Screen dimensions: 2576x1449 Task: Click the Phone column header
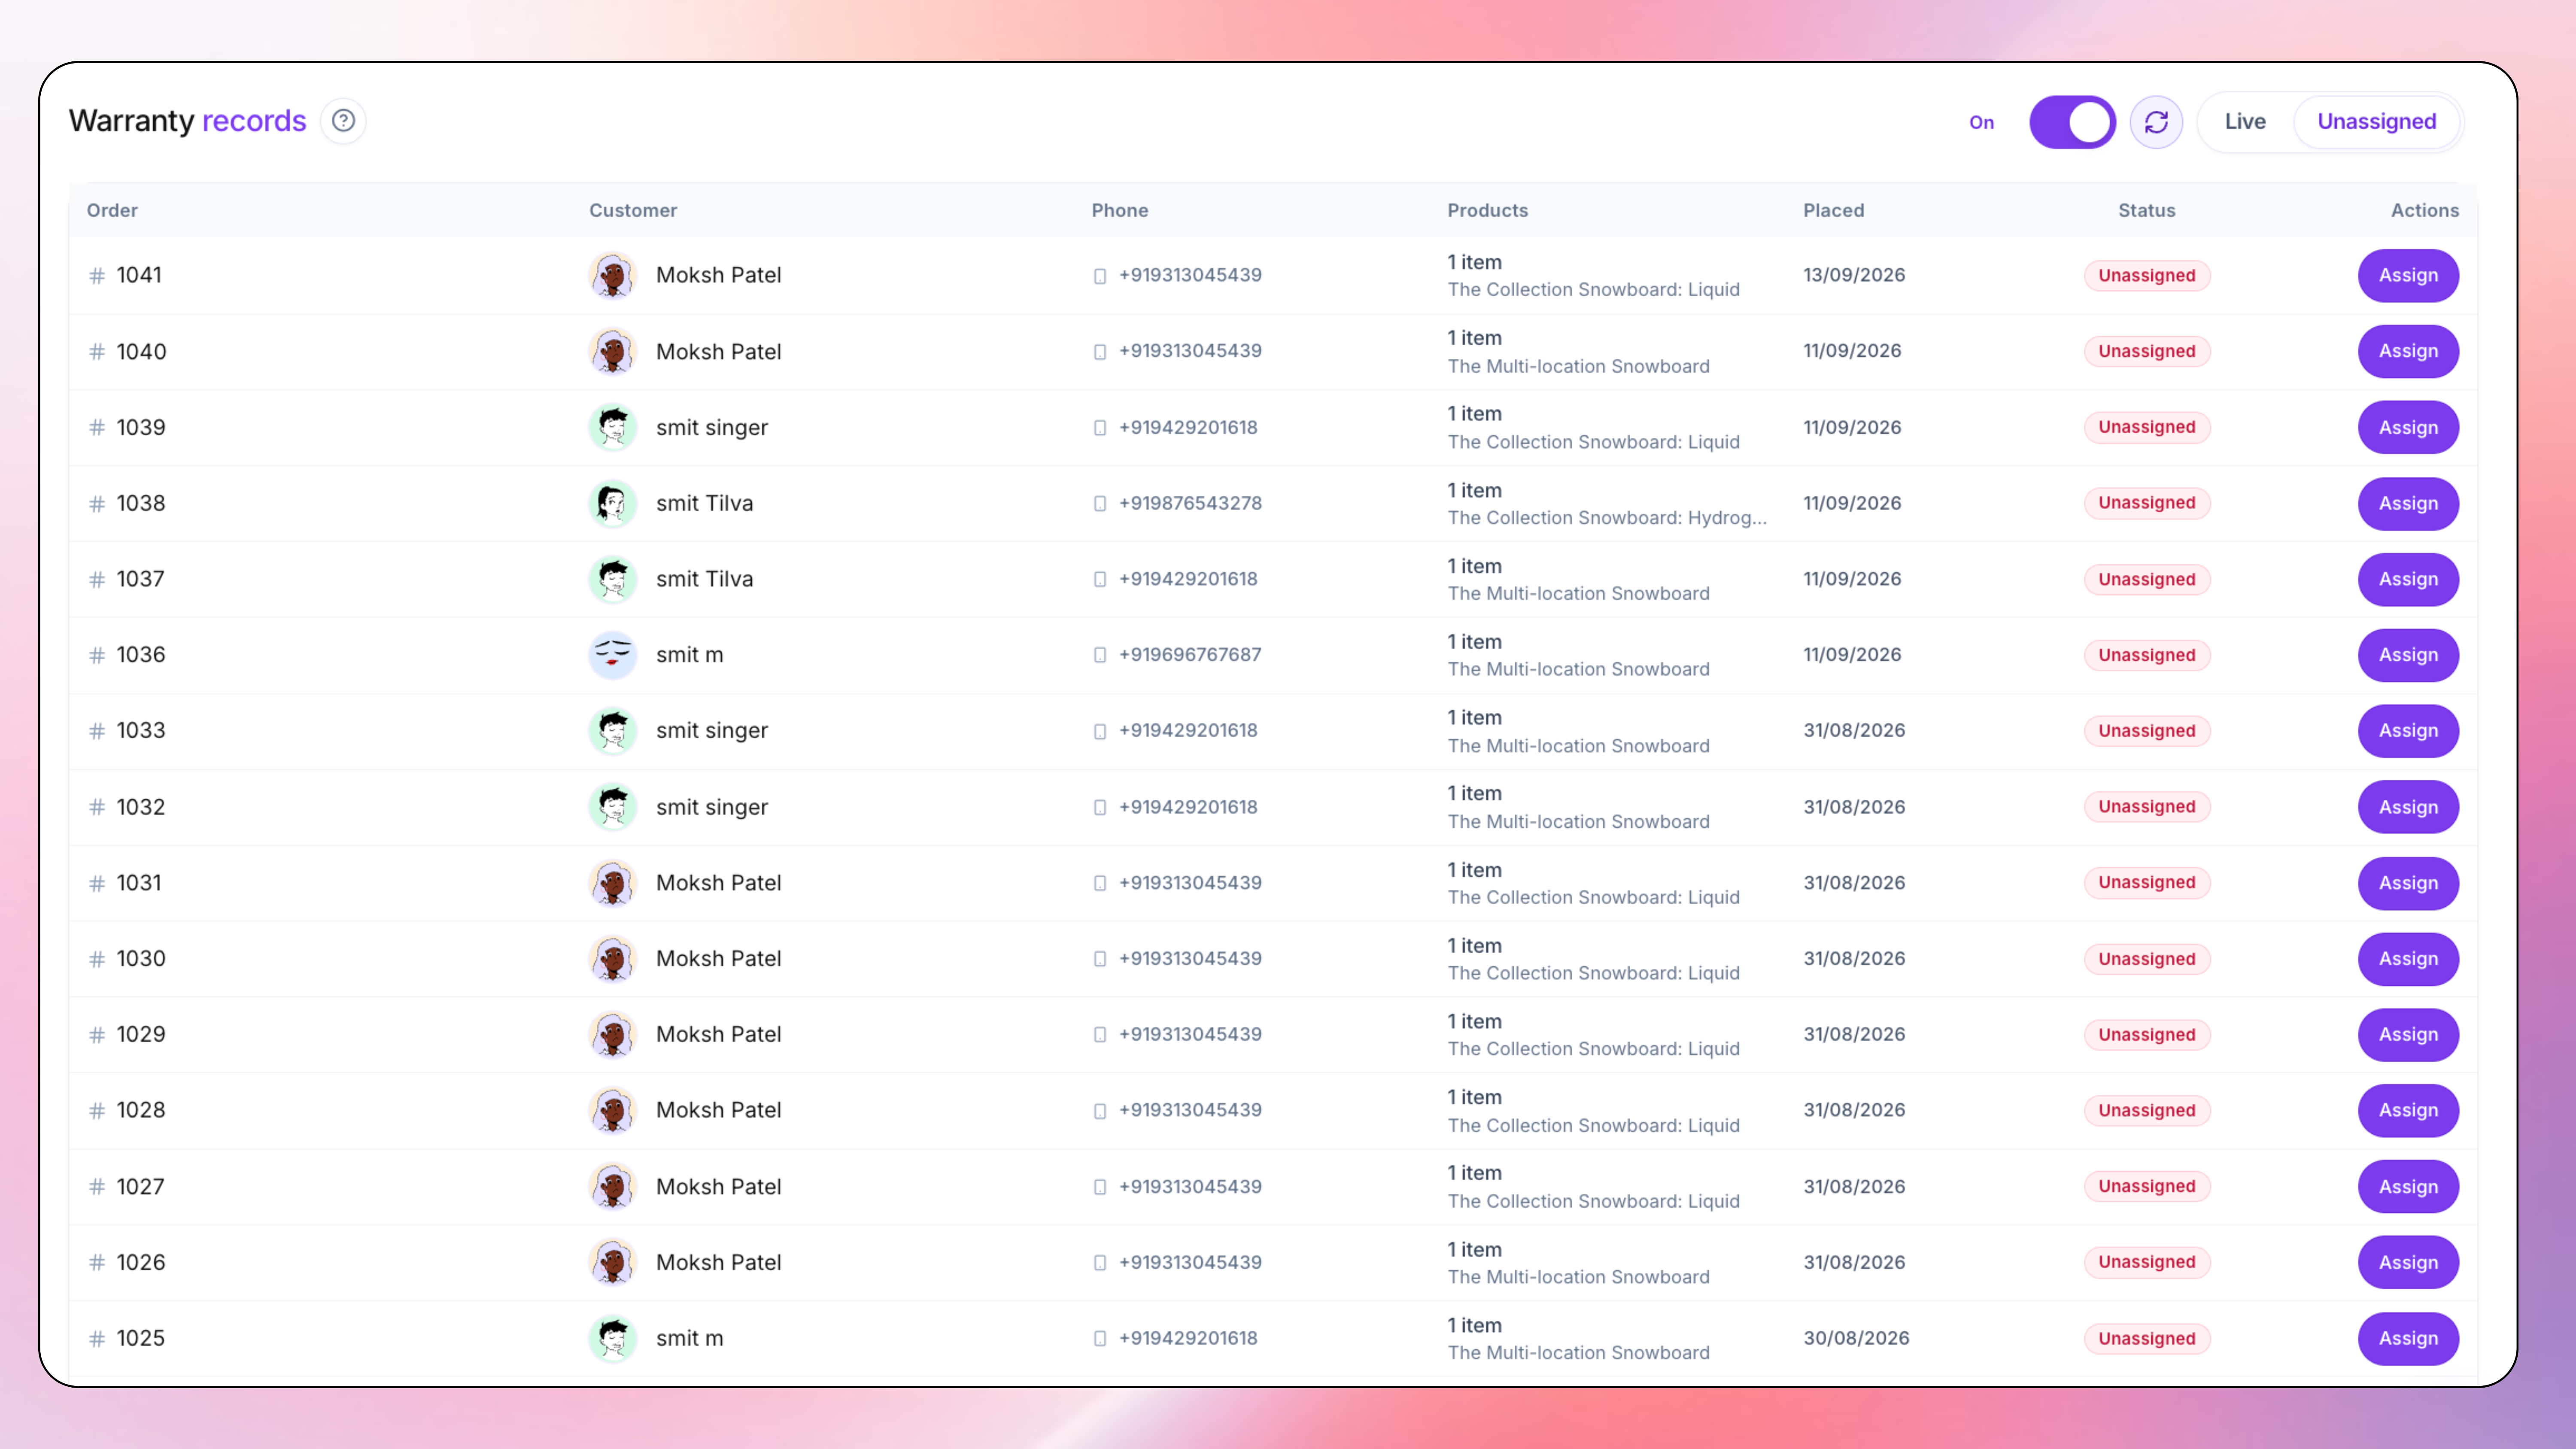point(1120,210)
